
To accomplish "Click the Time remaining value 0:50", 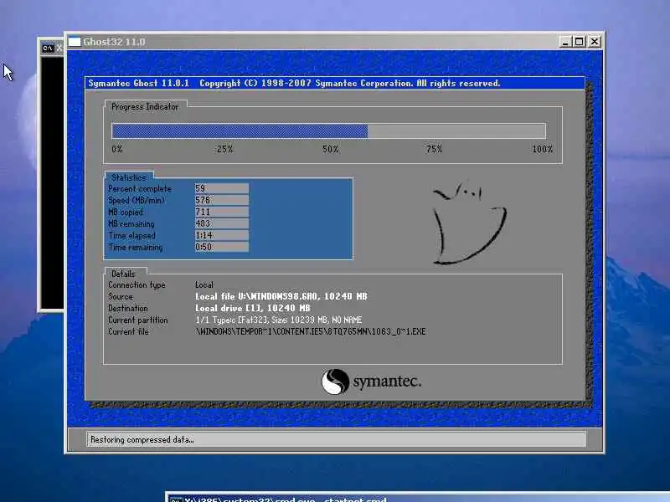I will click(x=221, y=247).
